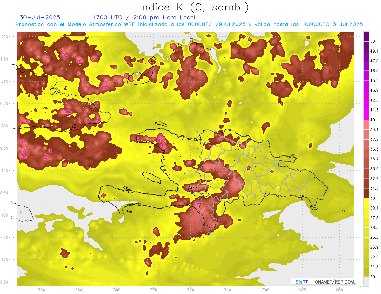The image size is (381, 294).
Task: Click the WRF model forecast description line
Action: [189, 24]
